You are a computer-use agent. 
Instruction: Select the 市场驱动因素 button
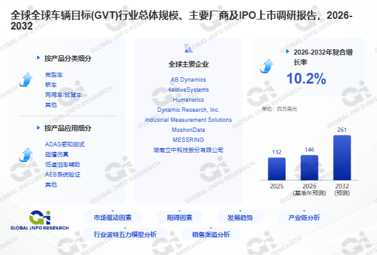coord(112,217)
